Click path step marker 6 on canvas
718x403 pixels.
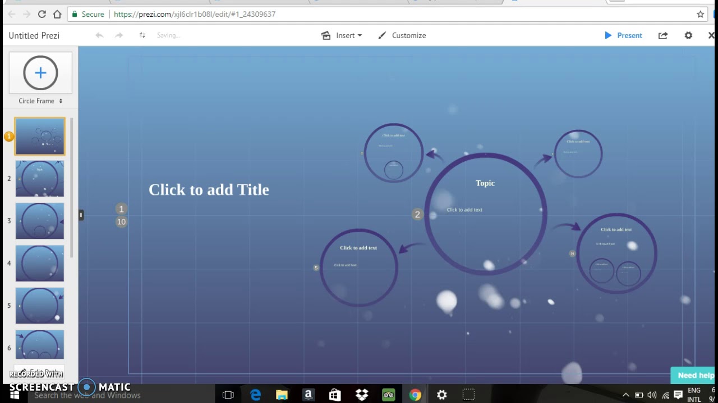(x=572, y=254)
